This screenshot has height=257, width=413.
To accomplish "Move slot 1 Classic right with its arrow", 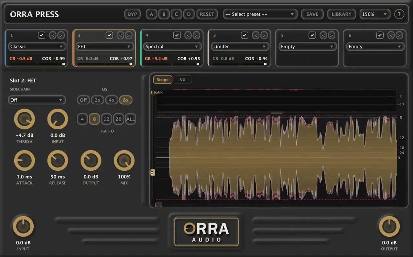I will 61,35.
